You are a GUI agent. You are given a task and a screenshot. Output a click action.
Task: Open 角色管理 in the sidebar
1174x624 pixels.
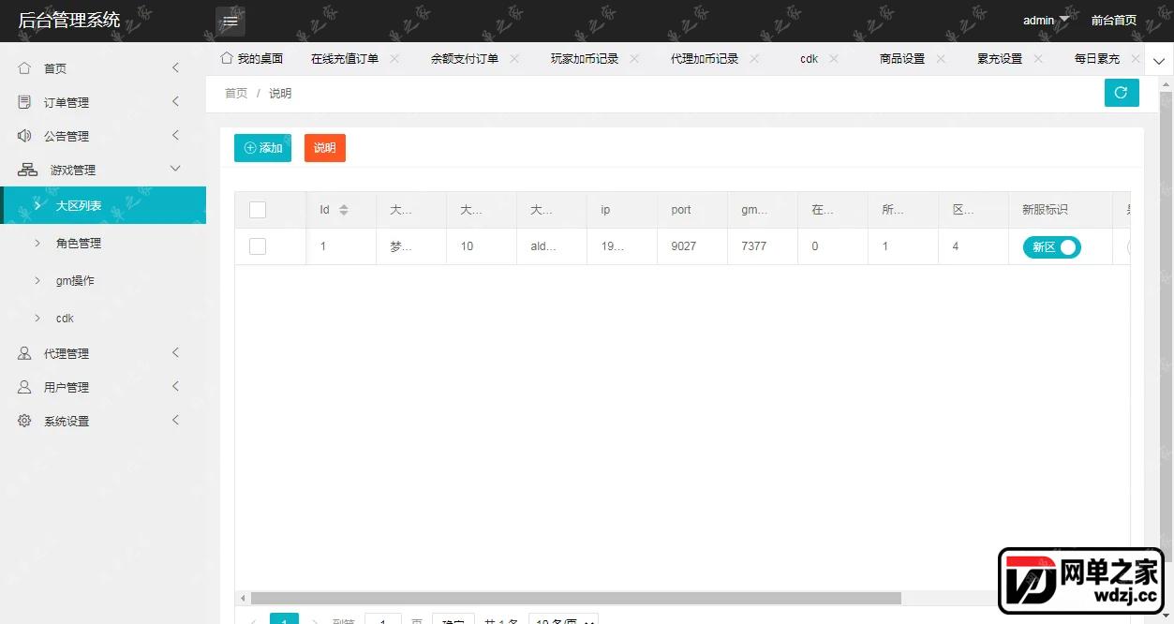click(x=103, y=243)
